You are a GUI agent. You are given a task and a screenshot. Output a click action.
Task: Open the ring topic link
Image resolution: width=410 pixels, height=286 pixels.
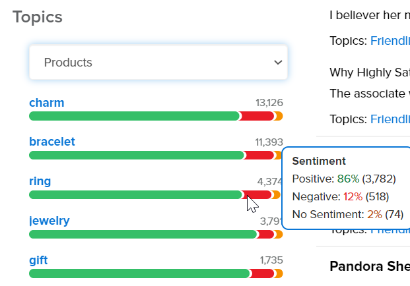click(x=40, y=181)
